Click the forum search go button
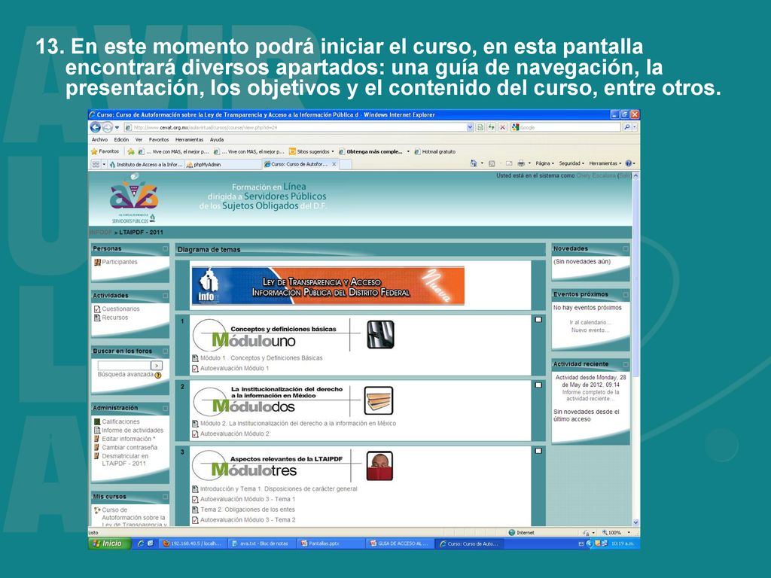 click(157, 366)
